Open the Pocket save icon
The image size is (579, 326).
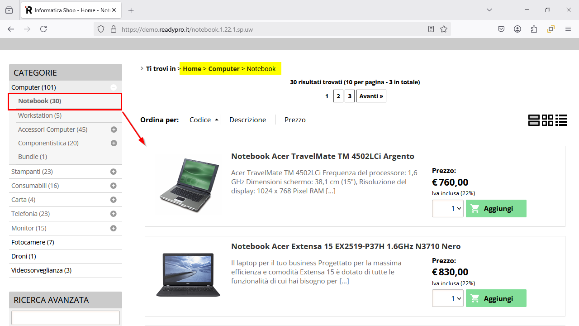coord(501,29)
